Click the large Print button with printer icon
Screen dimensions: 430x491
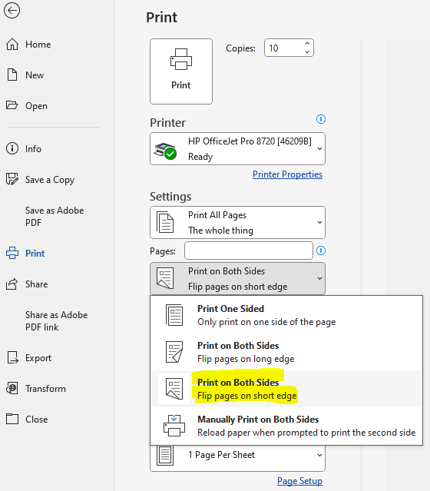181,71
